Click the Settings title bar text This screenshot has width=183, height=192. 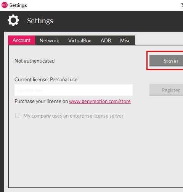pyautogui.click(x=18, y=5)
